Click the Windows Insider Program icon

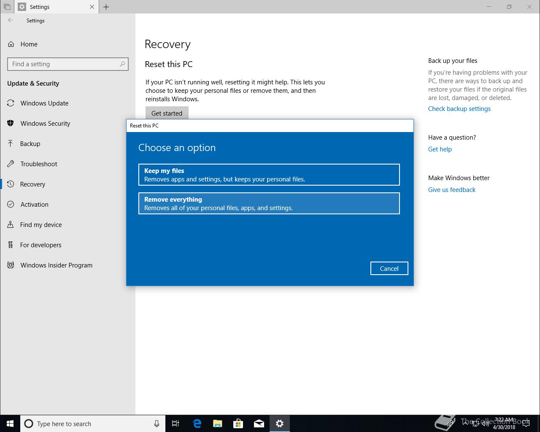pyautogui.click(x=11, y=265)
